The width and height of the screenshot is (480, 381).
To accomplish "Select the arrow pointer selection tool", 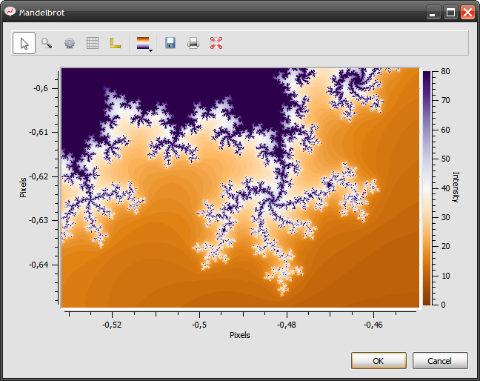I will click(24, 43).
